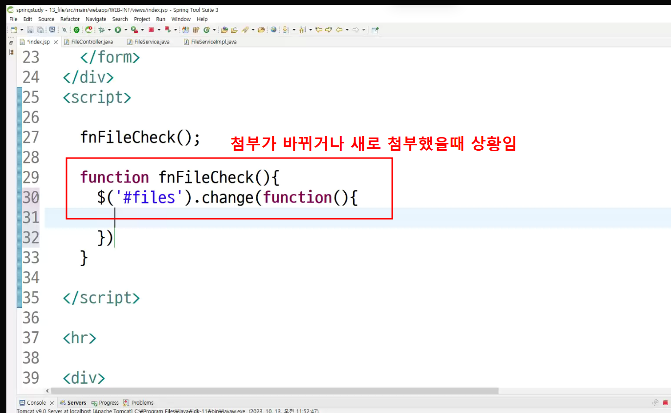
Task: Place cursor on the fnFileCheck(); call line
Action: (140, 138)
